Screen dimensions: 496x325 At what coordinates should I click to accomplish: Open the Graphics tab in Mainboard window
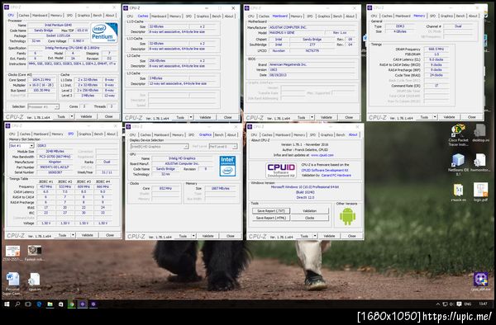pyautogui.click(x=323, y=16)
